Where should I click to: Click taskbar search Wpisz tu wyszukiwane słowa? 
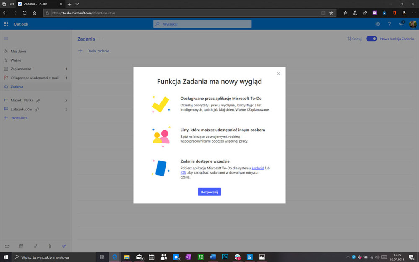click(54, 257)
